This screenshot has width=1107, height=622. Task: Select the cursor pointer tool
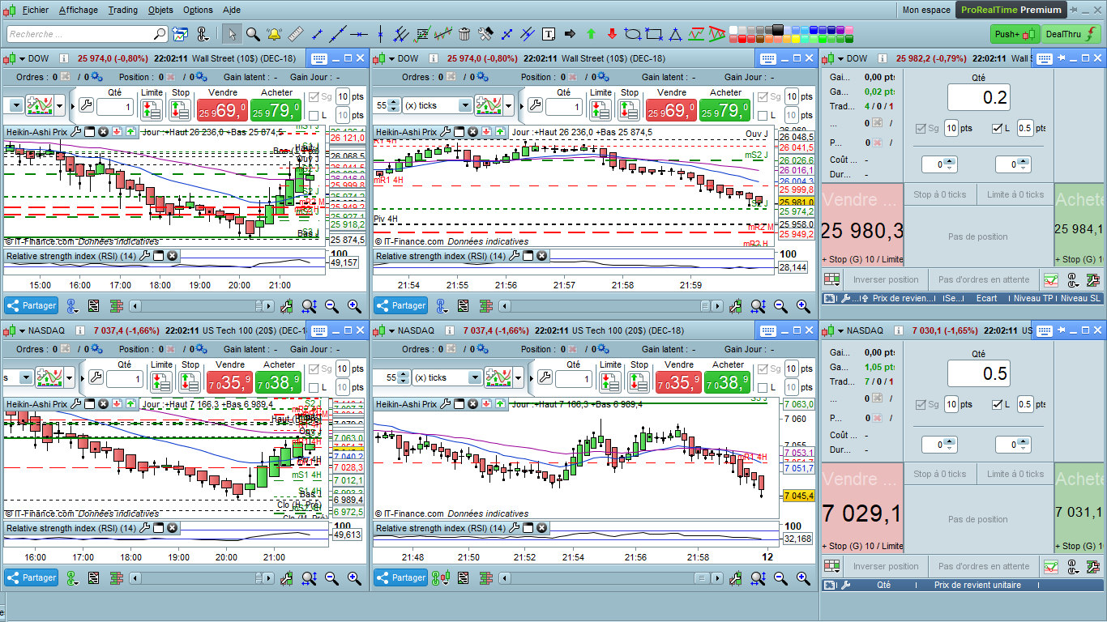coord(232,34)
